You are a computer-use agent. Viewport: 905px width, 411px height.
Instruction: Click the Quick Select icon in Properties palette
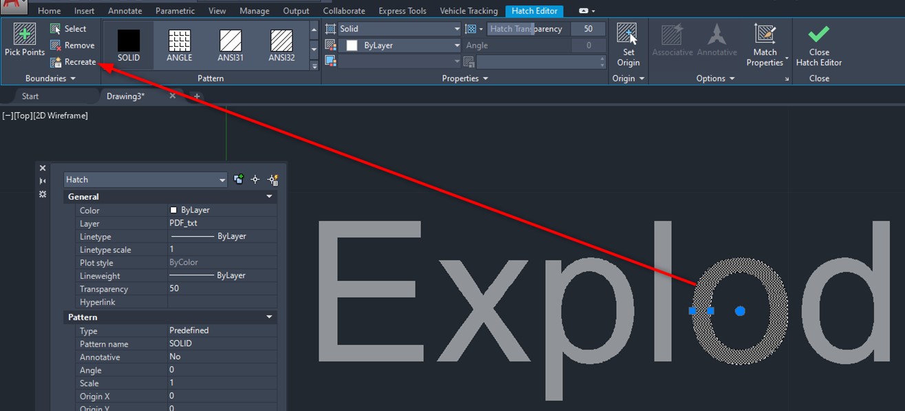pos(273,180)
